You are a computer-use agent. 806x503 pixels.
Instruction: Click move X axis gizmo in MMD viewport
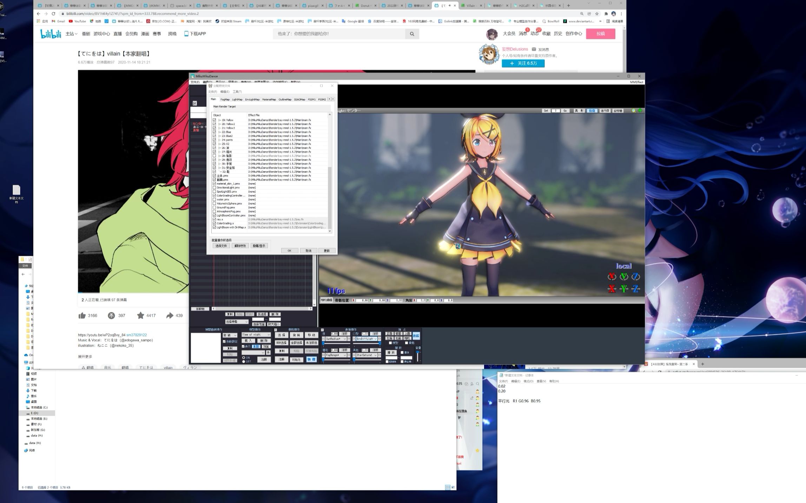click(x=612, y=289)
